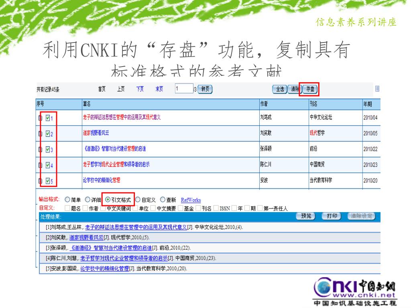Tick the 刊名 custom field checkbox

198,208
